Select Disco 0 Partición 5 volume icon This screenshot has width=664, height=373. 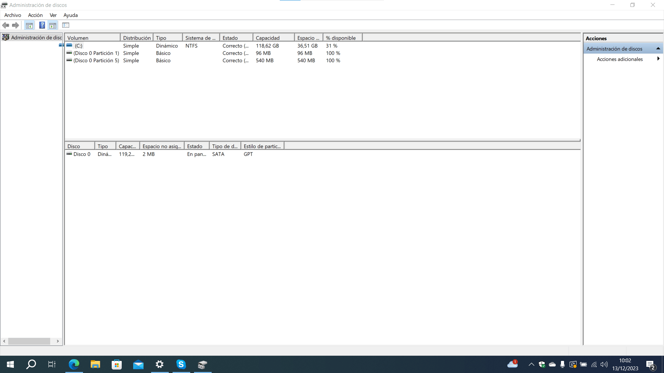point(69,60)
